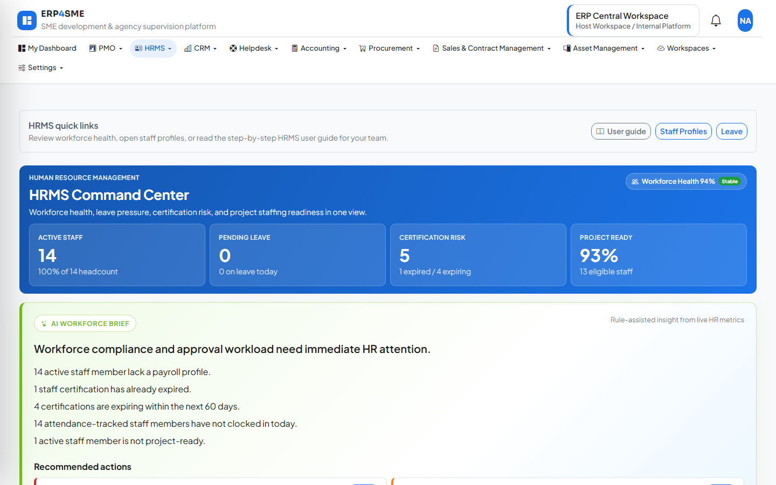Expand the Procurement dropdown arrow

coord(418,48)
